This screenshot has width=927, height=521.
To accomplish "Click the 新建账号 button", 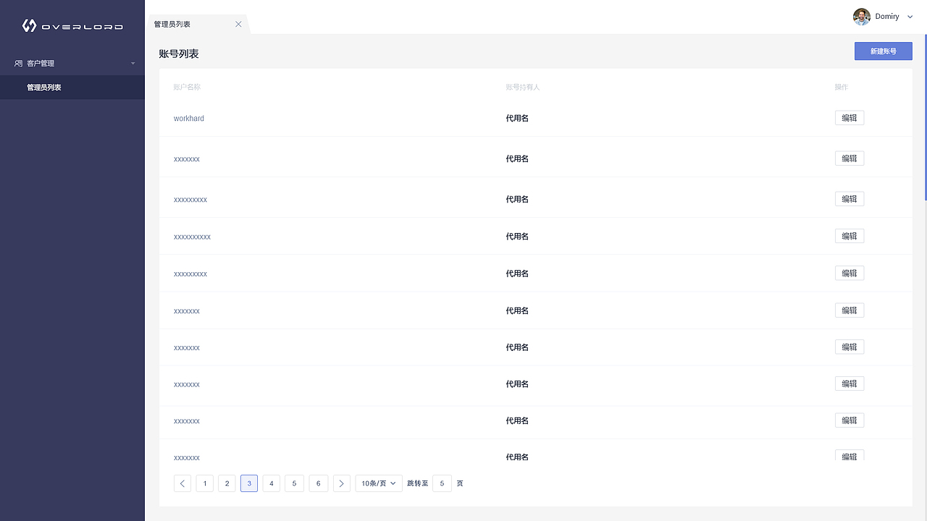I will click(x=884, y=51).
